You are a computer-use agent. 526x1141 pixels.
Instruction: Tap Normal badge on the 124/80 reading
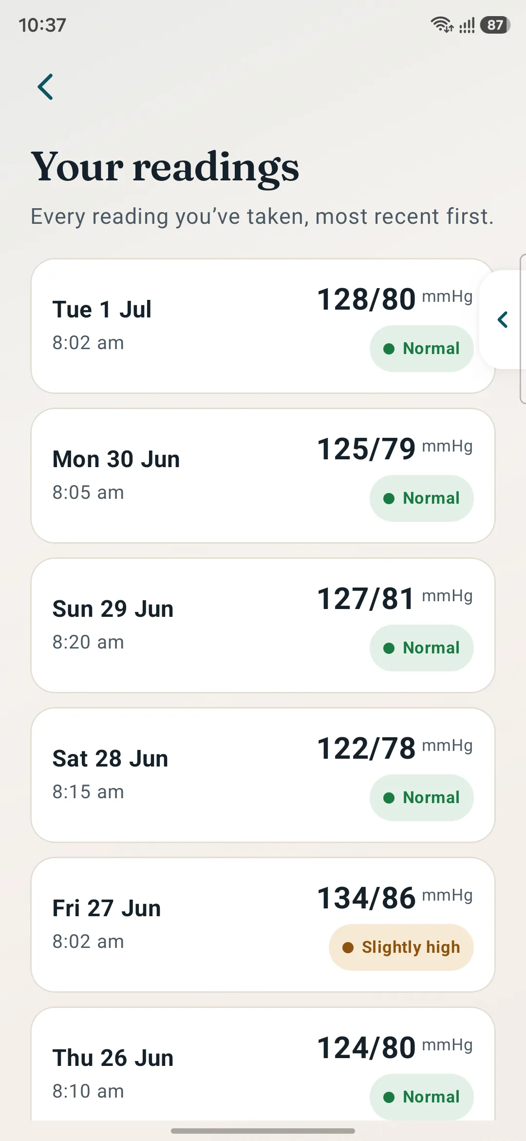(422, 1097)
